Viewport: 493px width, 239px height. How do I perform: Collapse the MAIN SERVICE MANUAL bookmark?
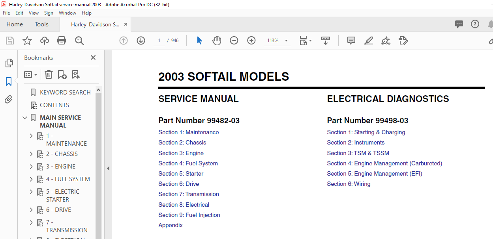[x=25, y=118]
